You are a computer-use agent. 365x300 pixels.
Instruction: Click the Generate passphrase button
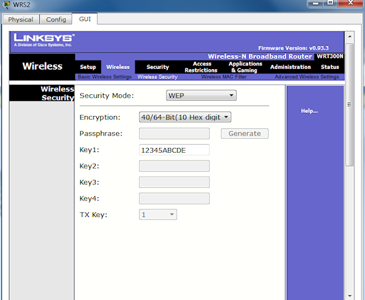[245, 133]
